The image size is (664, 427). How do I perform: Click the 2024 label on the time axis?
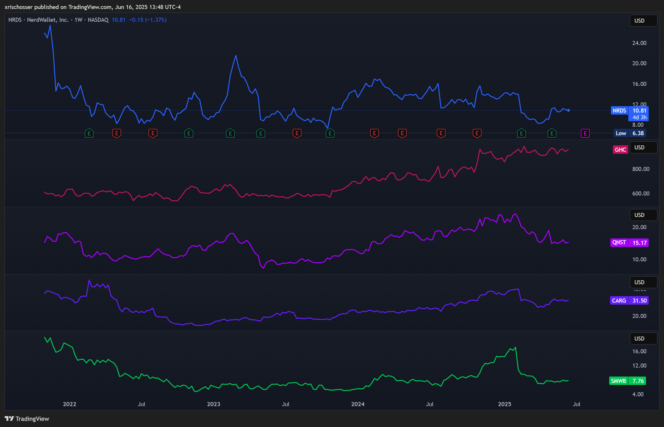(358, 404)
